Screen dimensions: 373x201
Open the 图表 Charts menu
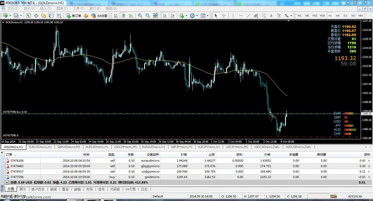62,8
